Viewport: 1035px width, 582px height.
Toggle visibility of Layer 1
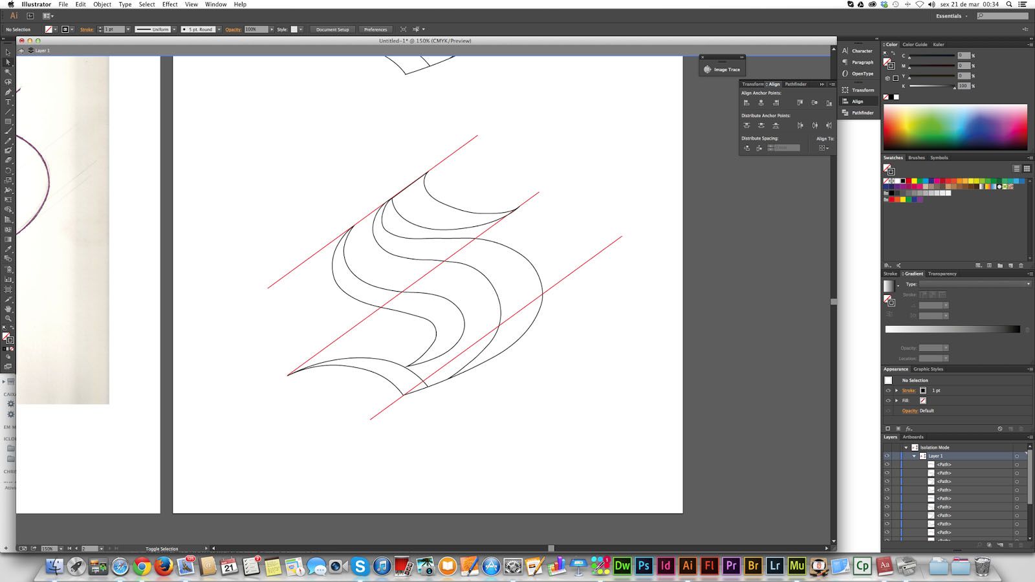coord(887,456)
